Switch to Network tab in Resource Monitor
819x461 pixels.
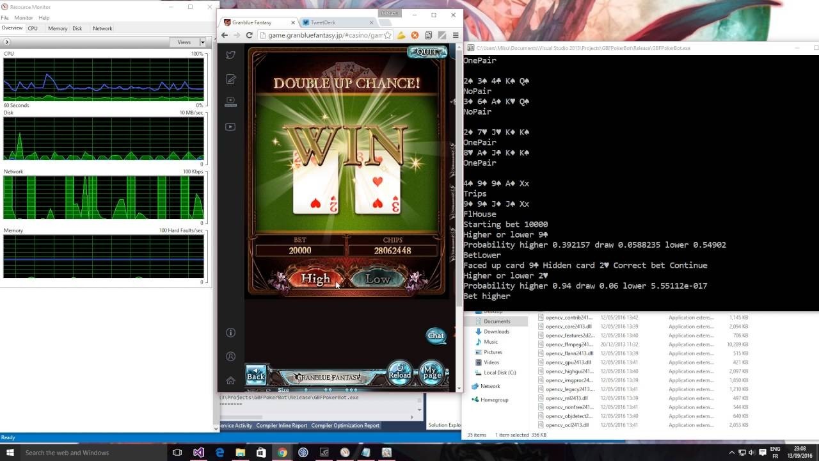click(102, 28)
